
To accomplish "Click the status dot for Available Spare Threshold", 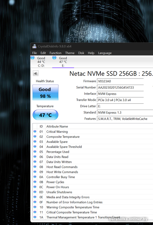I will (35, 147).
